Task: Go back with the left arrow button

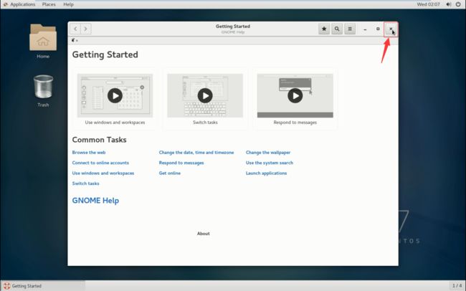Action: (75, 29)
